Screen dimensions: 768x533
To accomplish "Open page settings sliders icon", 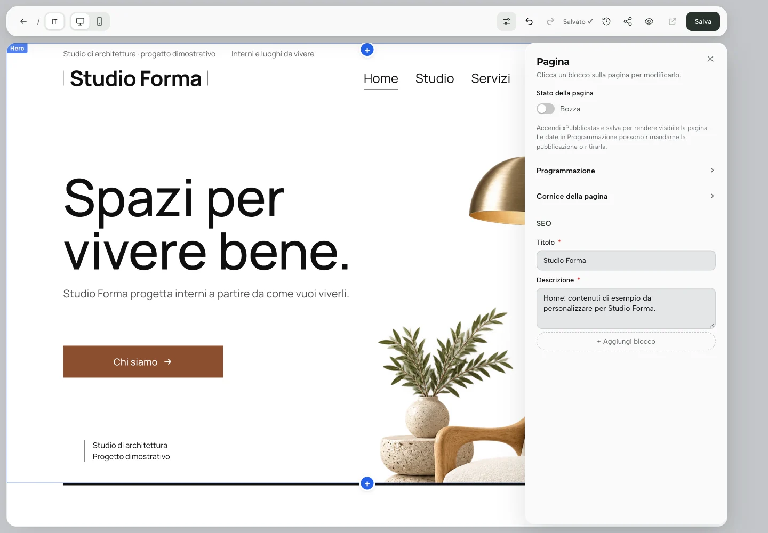I will coord(507,21).
